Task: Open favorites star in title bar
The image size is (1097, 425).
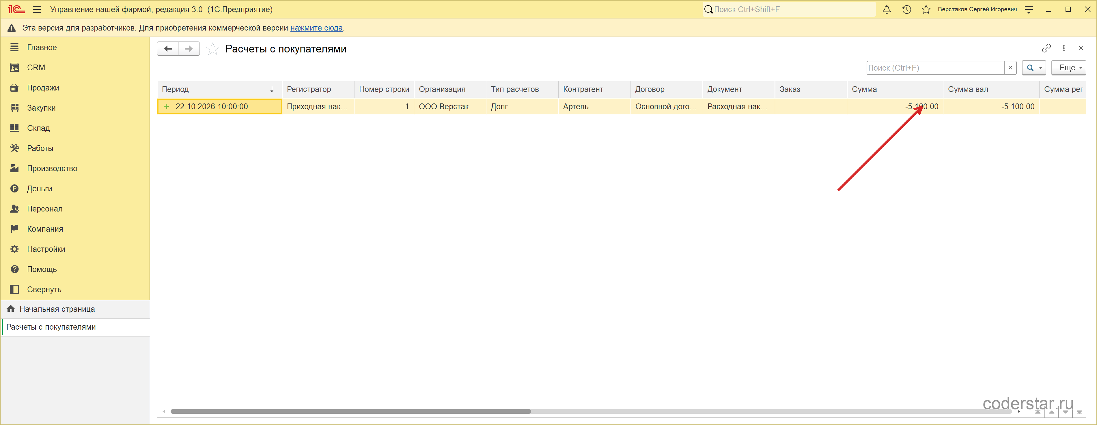Action: point(926,9)
